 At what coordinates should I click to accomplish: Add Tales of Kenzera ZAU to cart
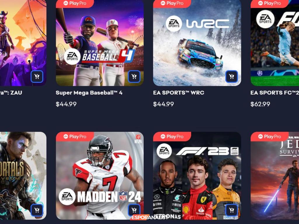coord(37,77)
